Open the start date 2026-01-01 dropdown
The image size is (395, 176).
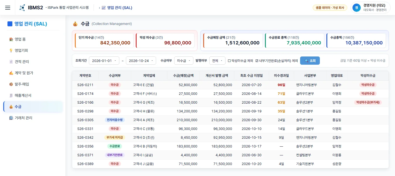tap(104, 61)
